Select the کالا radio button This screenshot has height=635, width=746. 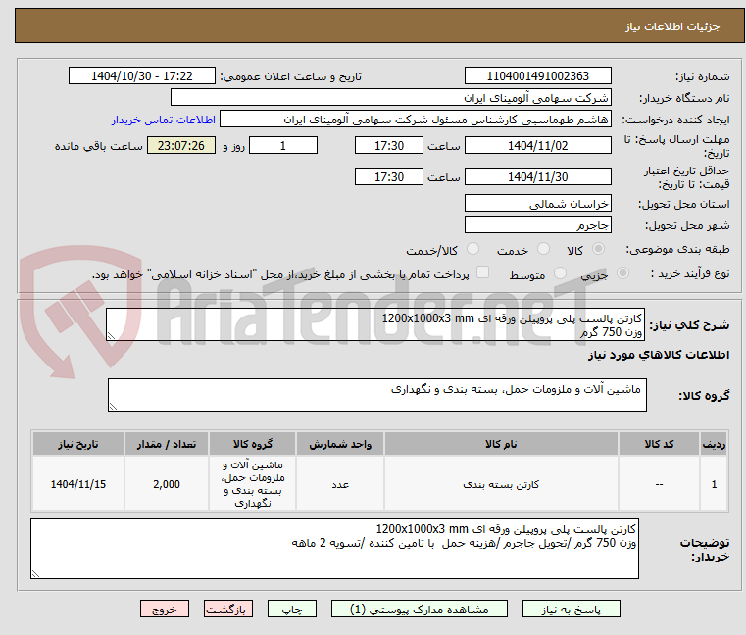pyautogui.click(x=599, y=249)
